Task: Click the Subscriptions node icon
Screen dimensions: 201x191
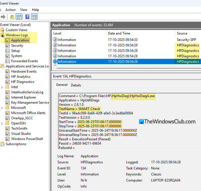Action: click(x=2, y=144)
